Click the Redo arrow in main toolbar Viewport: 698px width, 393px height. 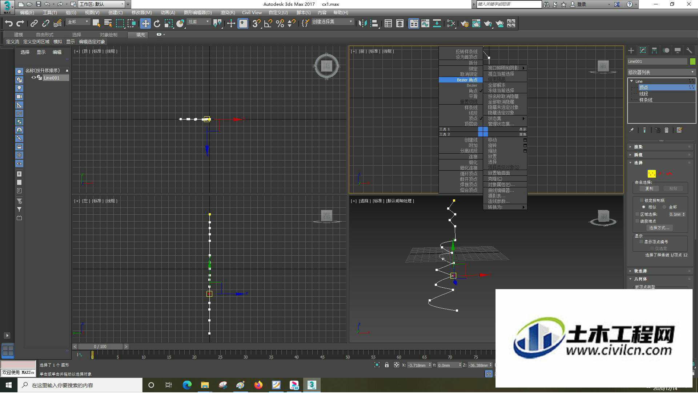(x=20, y=24)
